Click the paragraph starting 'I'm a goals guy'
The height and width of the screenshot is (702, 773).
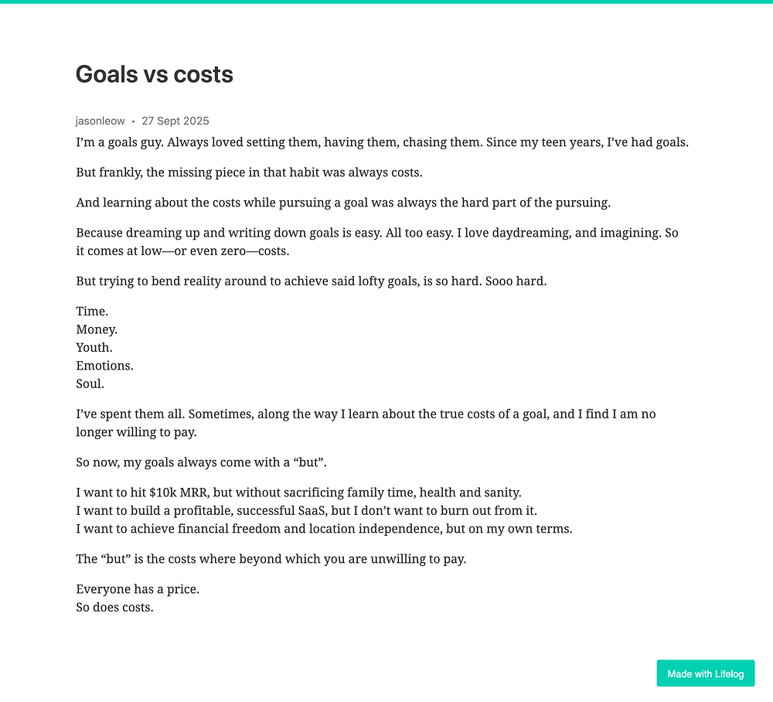coord(382,142)
